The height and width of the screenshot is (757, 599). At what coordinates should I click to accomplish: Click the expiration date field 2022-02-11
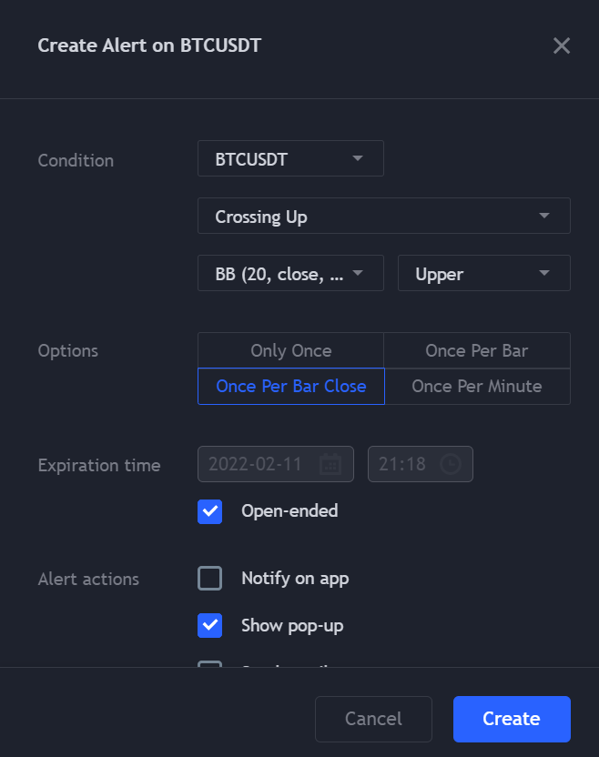click(256, 464)
